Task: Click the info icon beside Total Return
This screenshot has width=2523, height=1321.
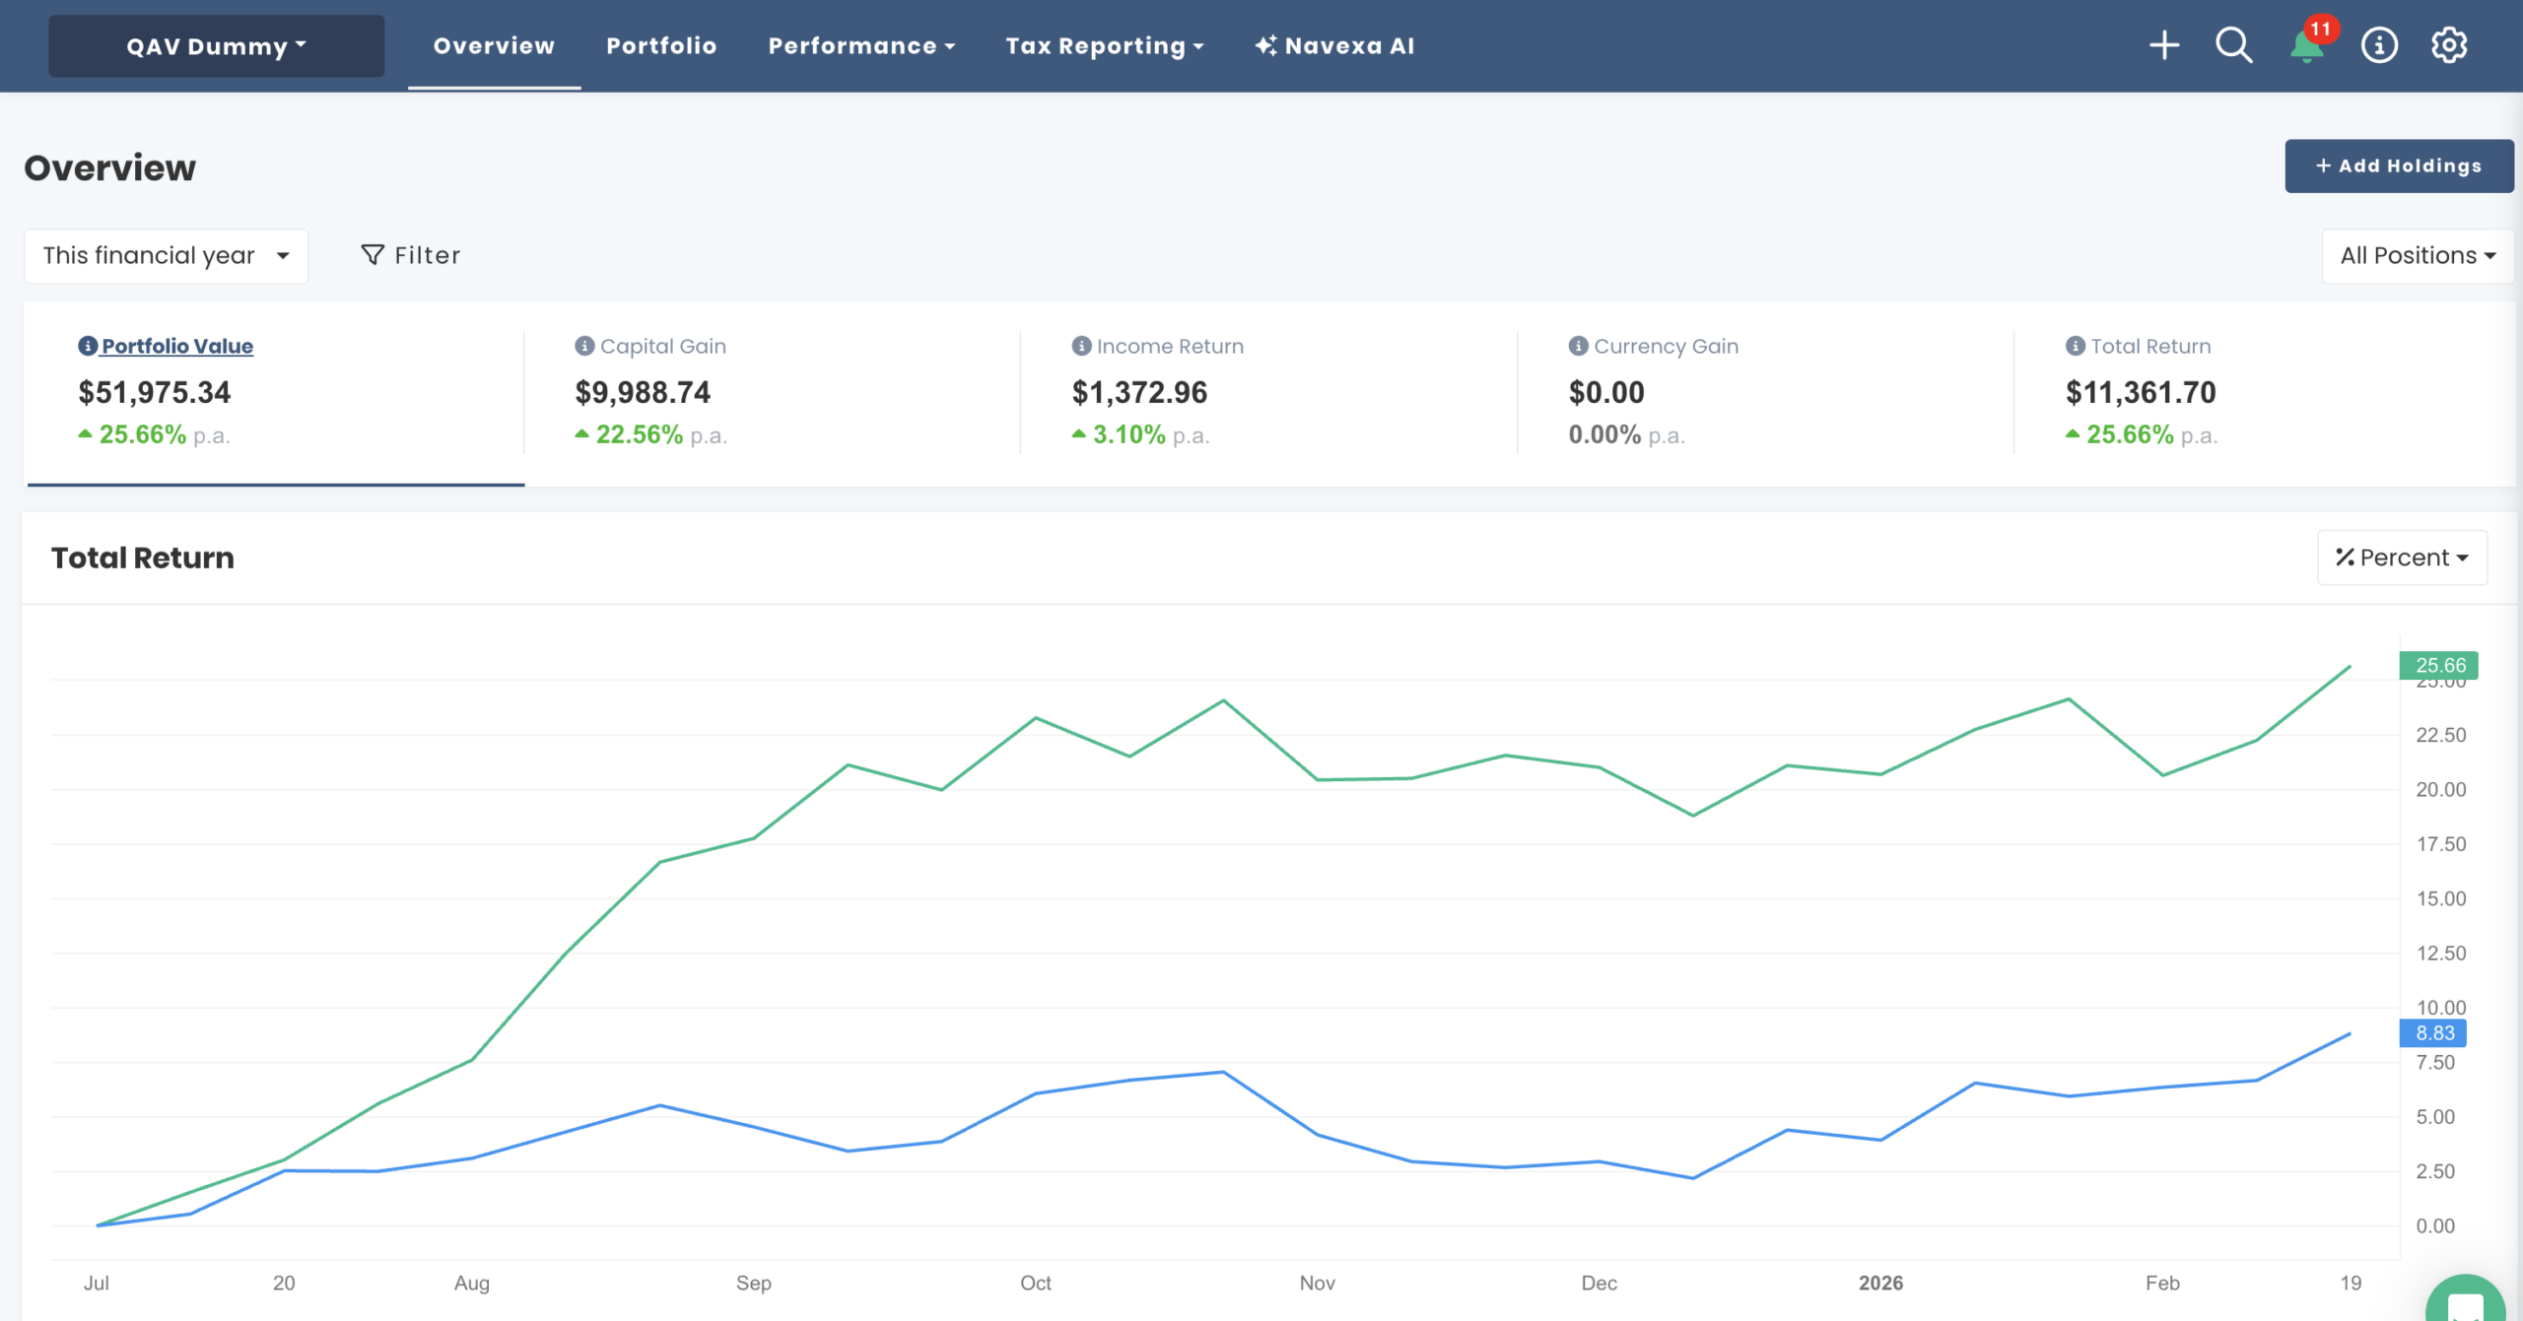Action: (x=2074, y=346)
